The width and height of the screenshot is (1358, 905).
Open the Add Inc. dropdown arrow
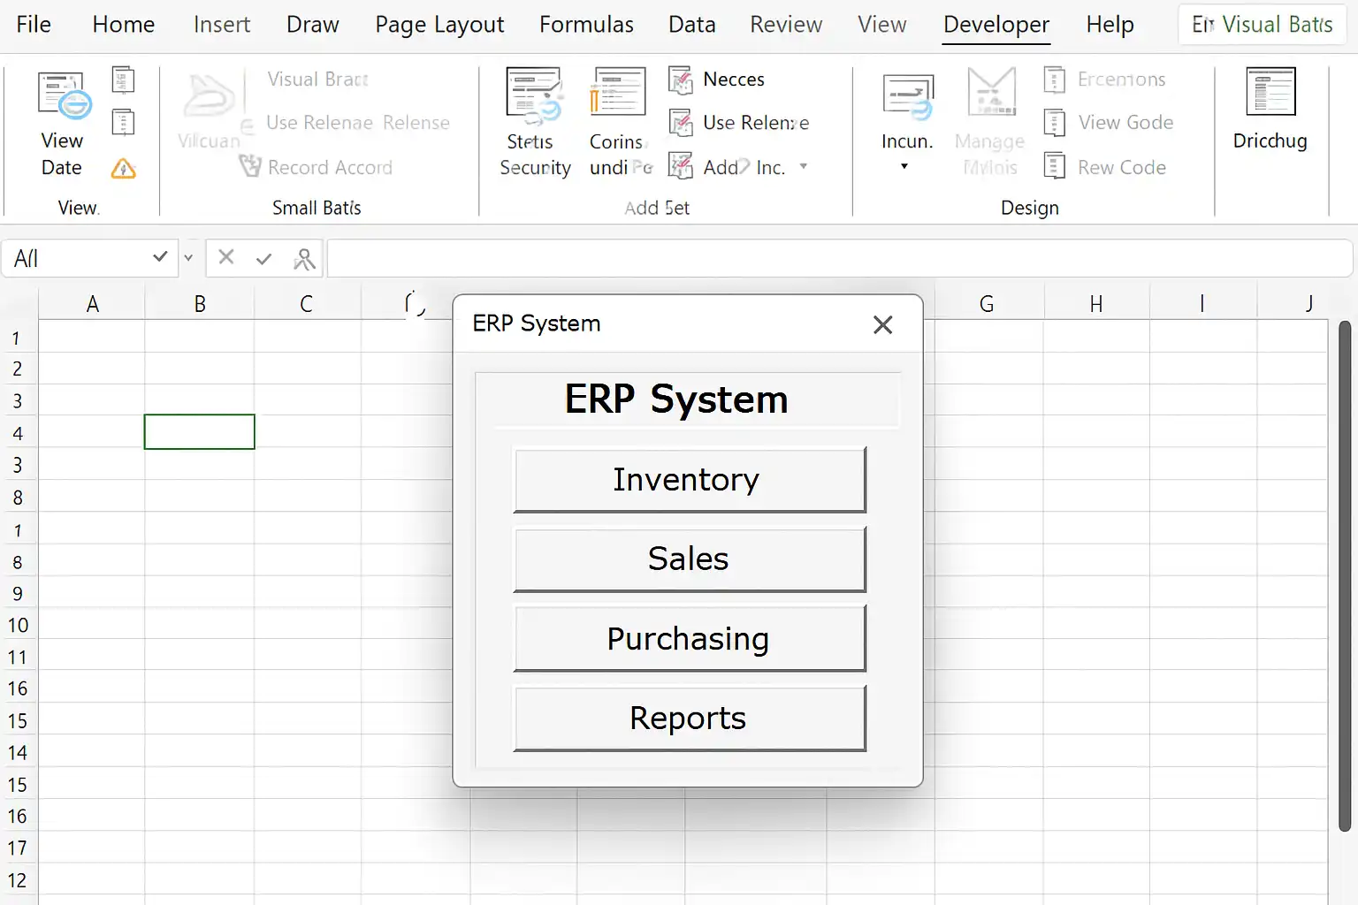point(804,166)
